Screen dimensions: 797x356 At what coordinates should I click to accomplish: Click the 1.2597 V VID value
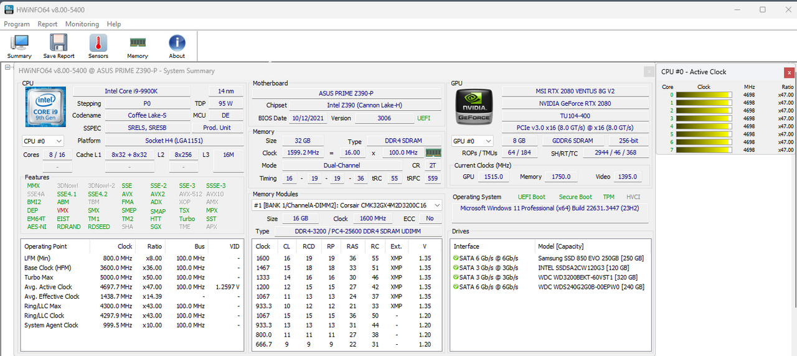pyautogui.click(x=227, y=287)
